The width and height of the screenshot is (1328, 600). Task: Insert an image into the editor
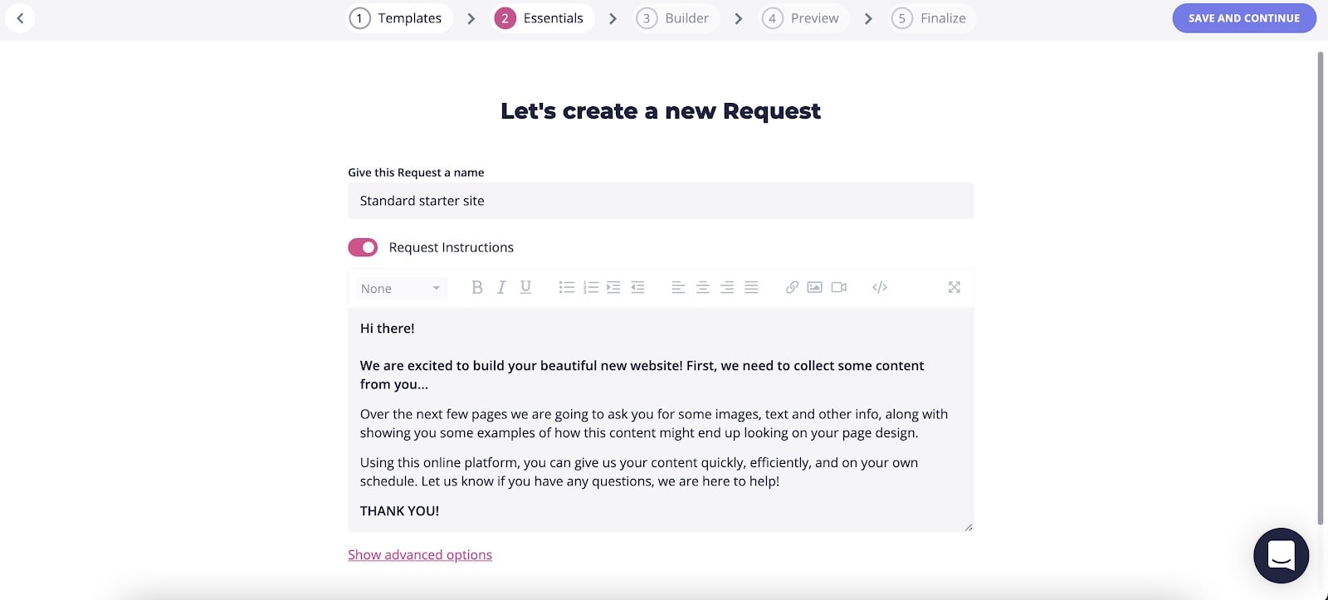pos(815,287)
